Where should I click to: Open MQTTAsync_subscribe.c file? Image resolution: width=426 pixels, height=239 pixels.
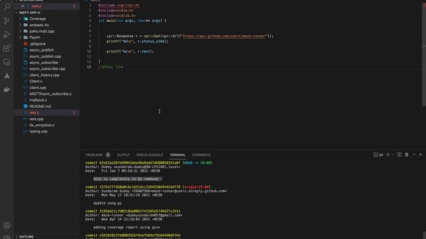(51, 94)
